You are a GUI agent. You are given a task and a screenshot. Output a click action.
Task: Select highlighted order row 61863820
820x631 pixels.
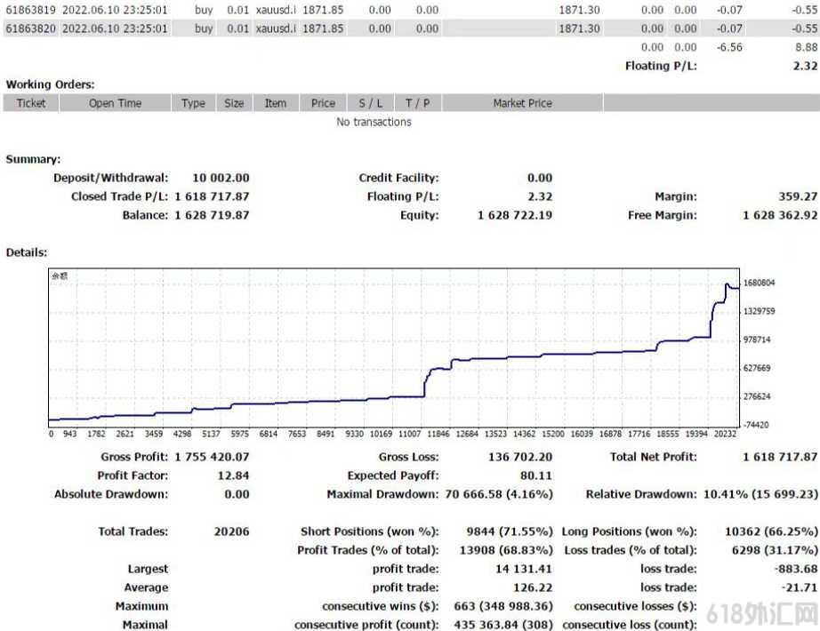411,28
